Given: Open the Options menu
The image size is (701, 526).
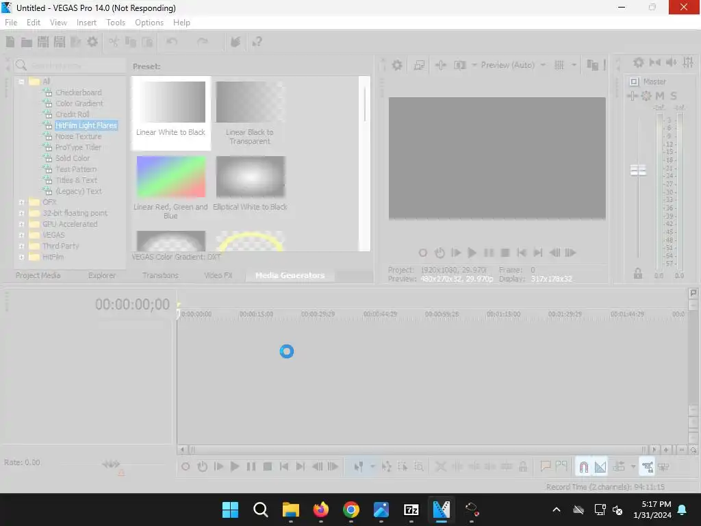Looking at the screenshot, I should click(x=149, y=23).
